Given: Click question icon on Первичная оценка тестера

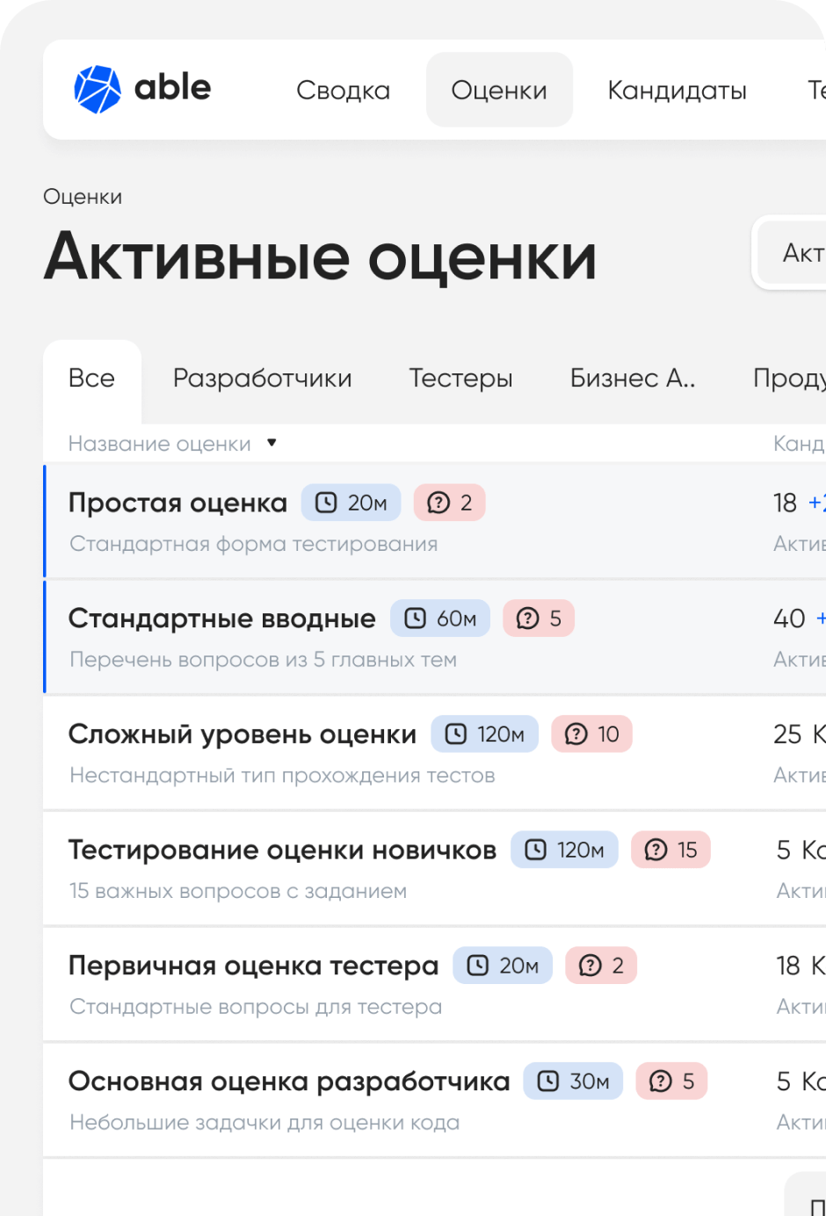Looking at the screenshot, I should pyautogui.click(x=590, y=966).
